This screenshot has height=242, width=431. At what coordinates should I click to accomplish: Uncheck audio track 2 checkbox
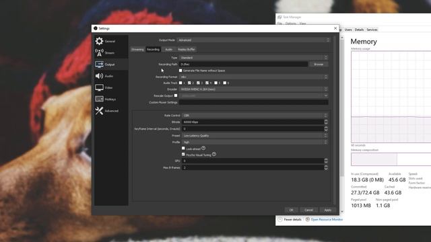click(189, 83)
